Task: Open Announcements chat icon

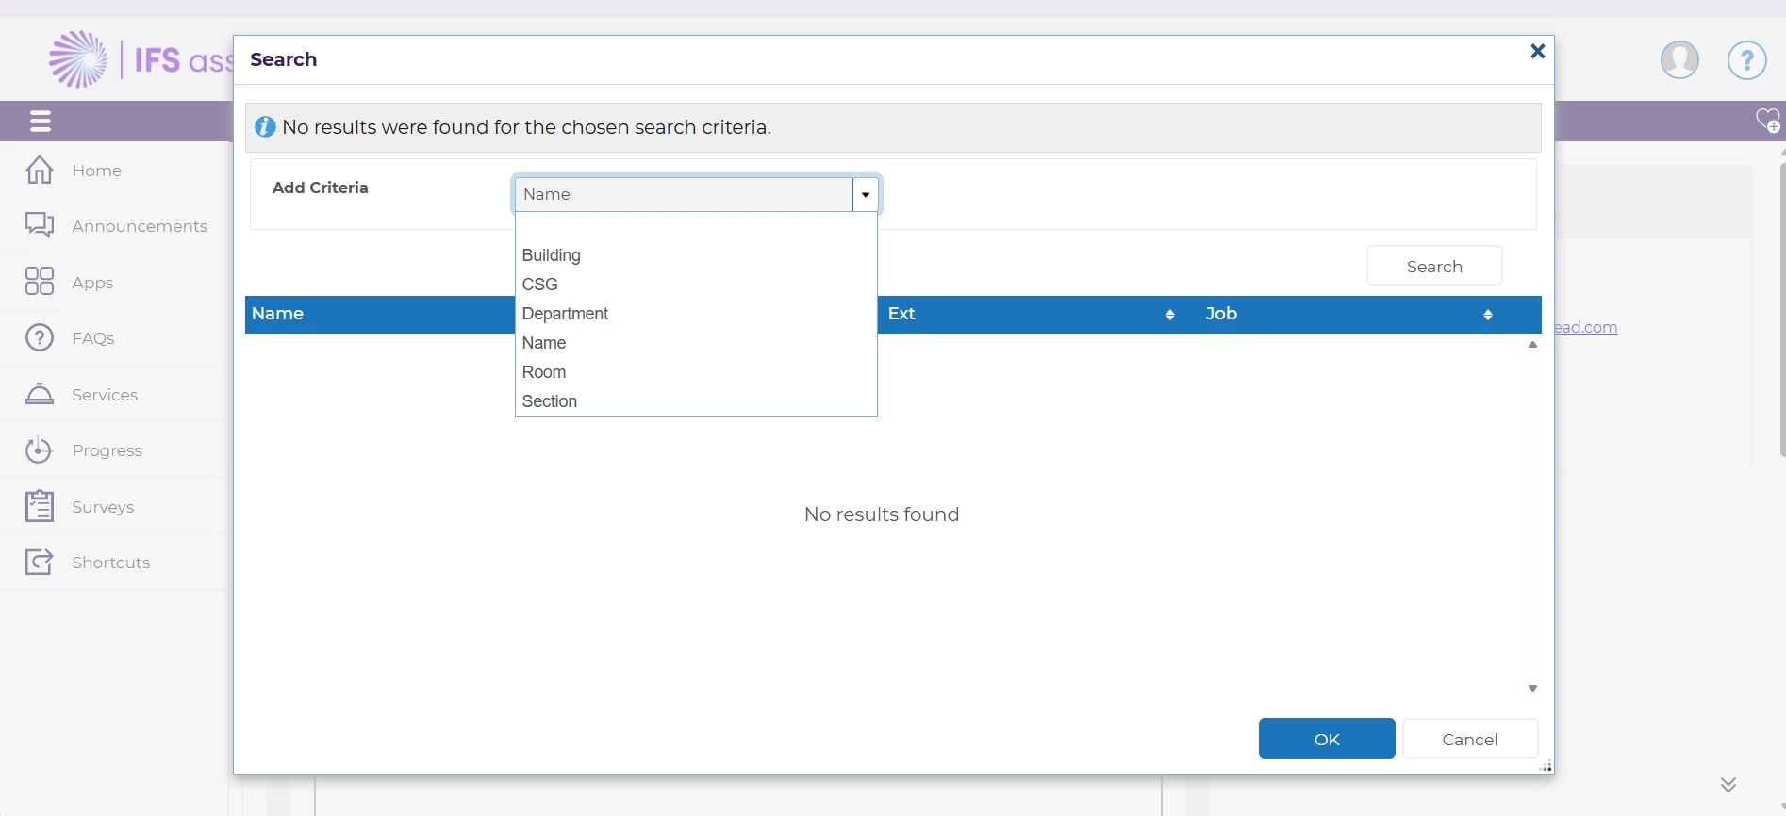Action: 40,226
